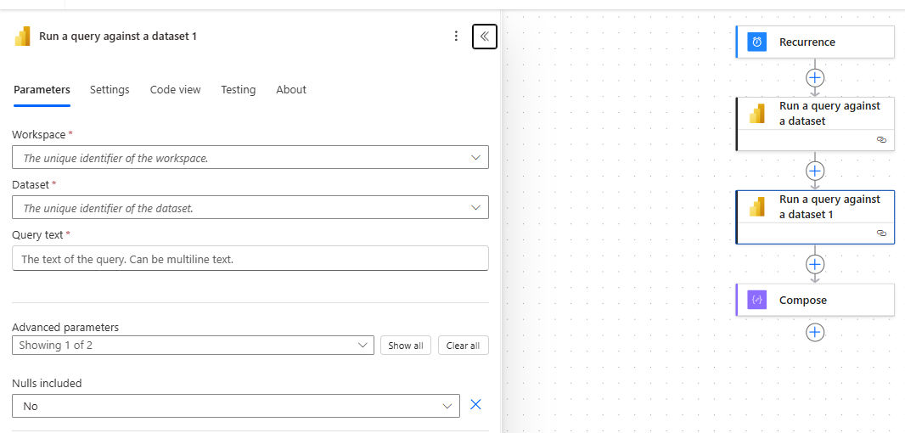Open the Code view tab

176,89
